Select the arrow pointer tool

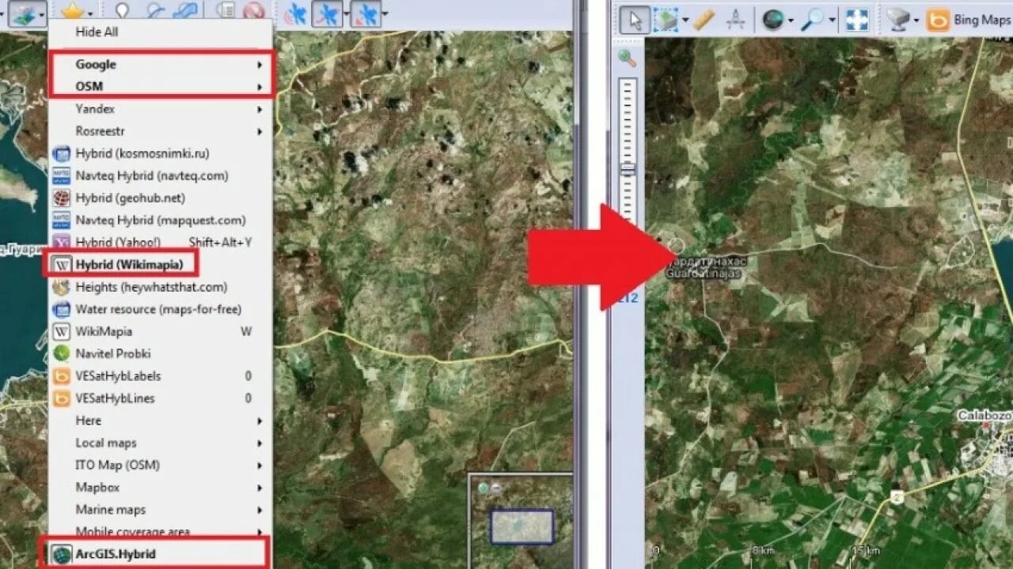tap(634, 20)
